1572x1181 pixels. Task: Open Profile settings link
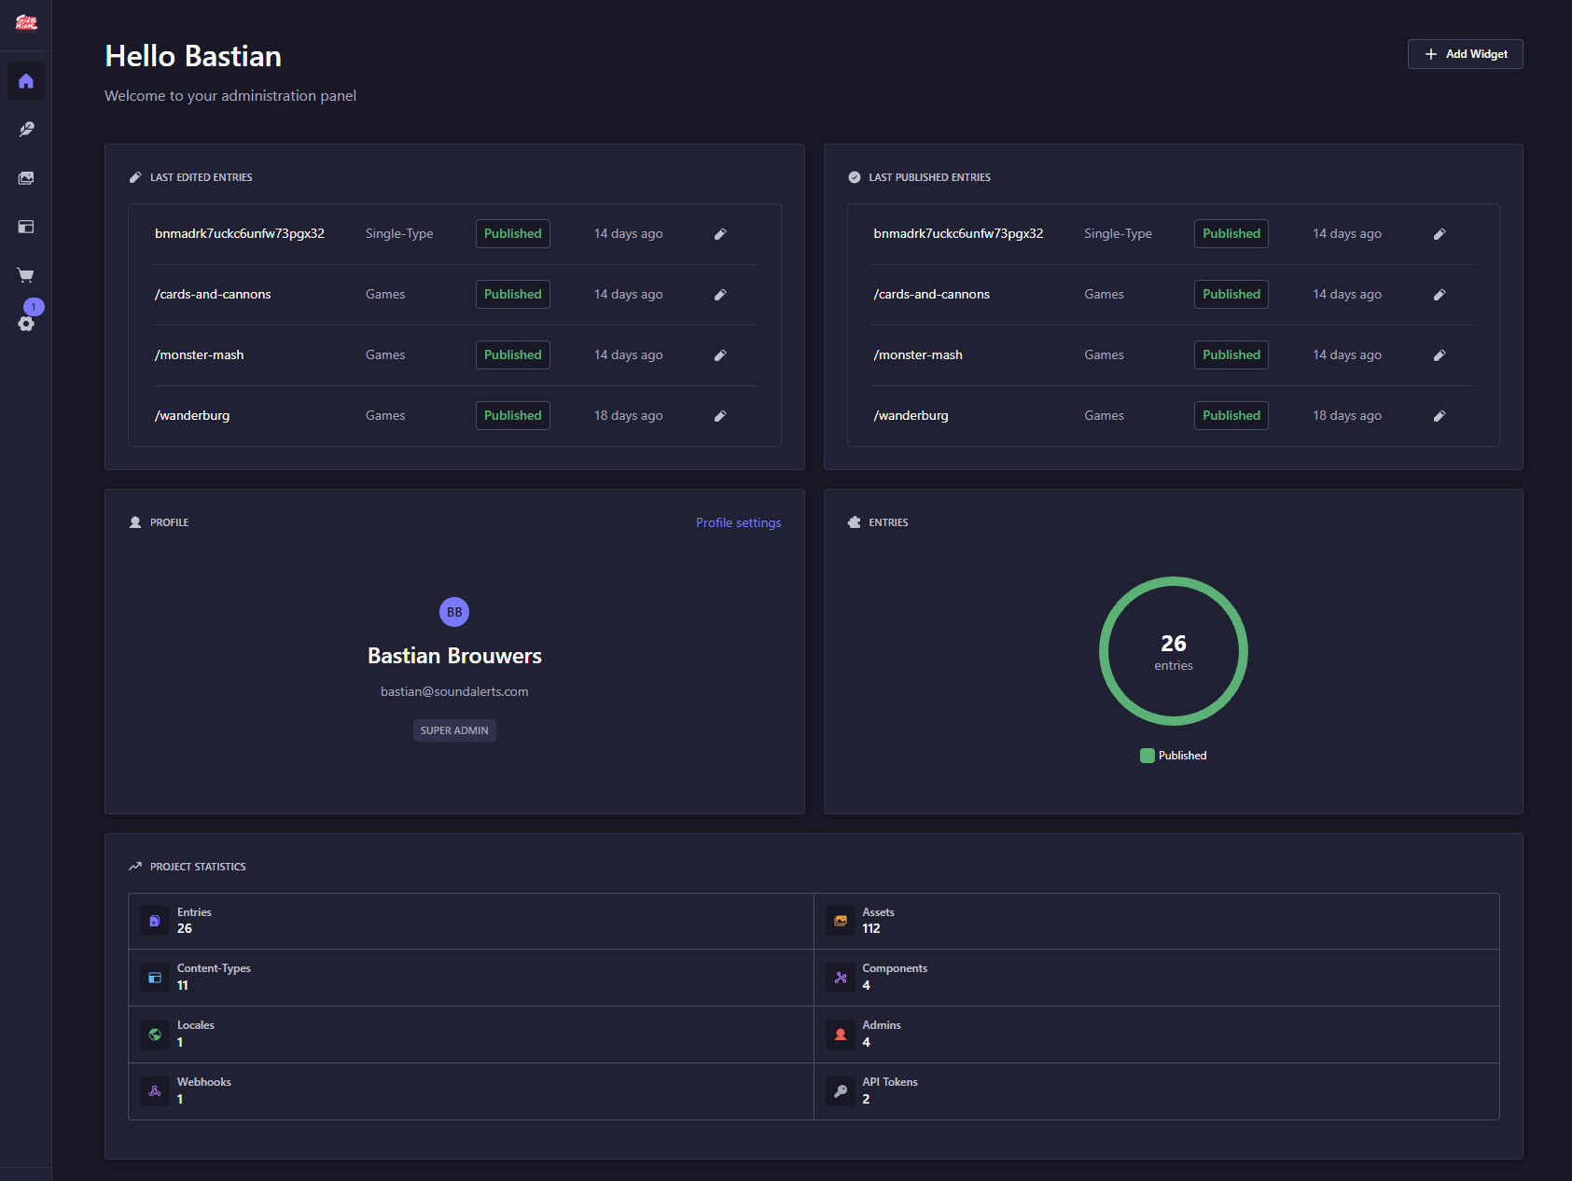pos(738,522)
